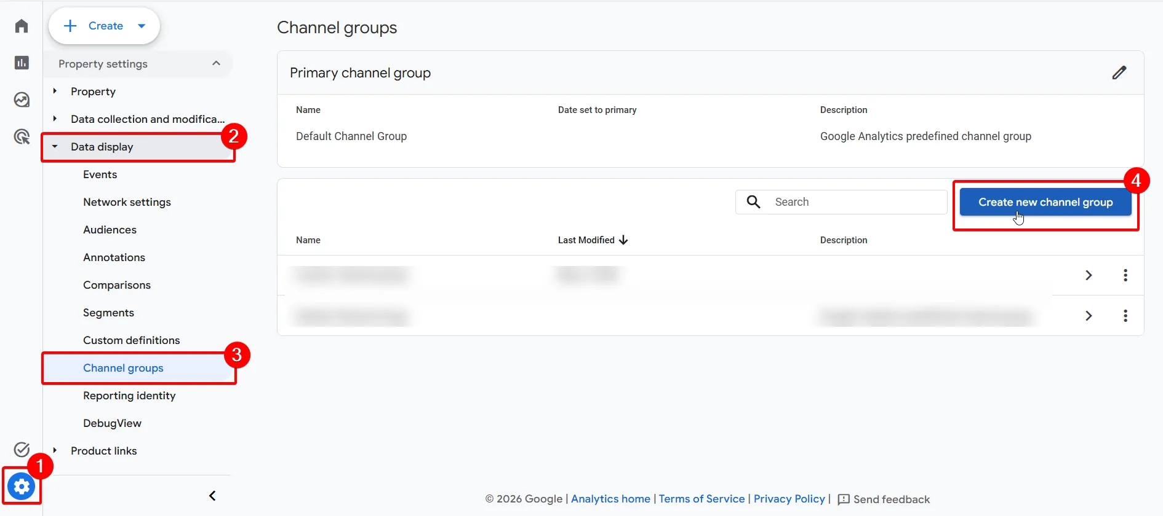This screenshot has width=1163, height=516.
Task: Open more options for first channel group row
Action: (1125, 275)
